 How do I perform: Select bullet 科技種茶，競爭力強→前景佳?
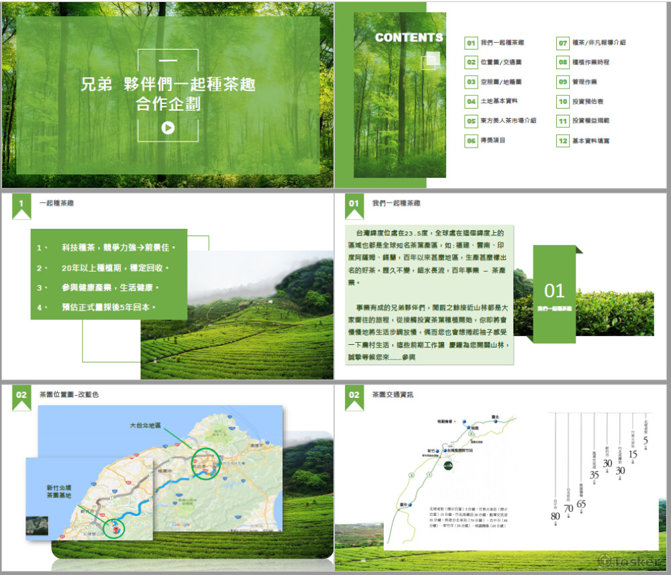click(x=119, y=248)
